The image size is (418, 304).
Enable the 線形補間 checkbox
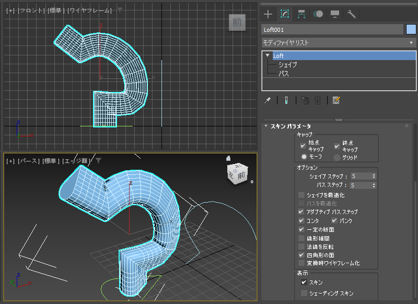click(301, 238)
